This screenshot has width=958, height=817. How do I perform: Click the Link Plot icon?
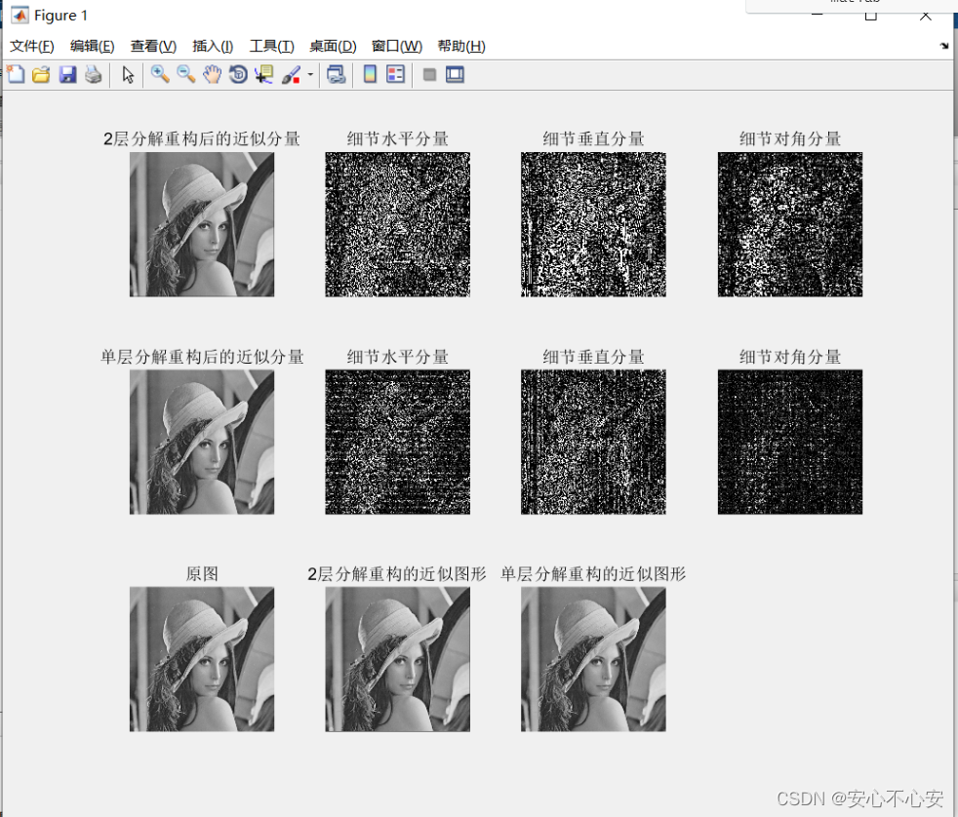click(x=336, y=74)
